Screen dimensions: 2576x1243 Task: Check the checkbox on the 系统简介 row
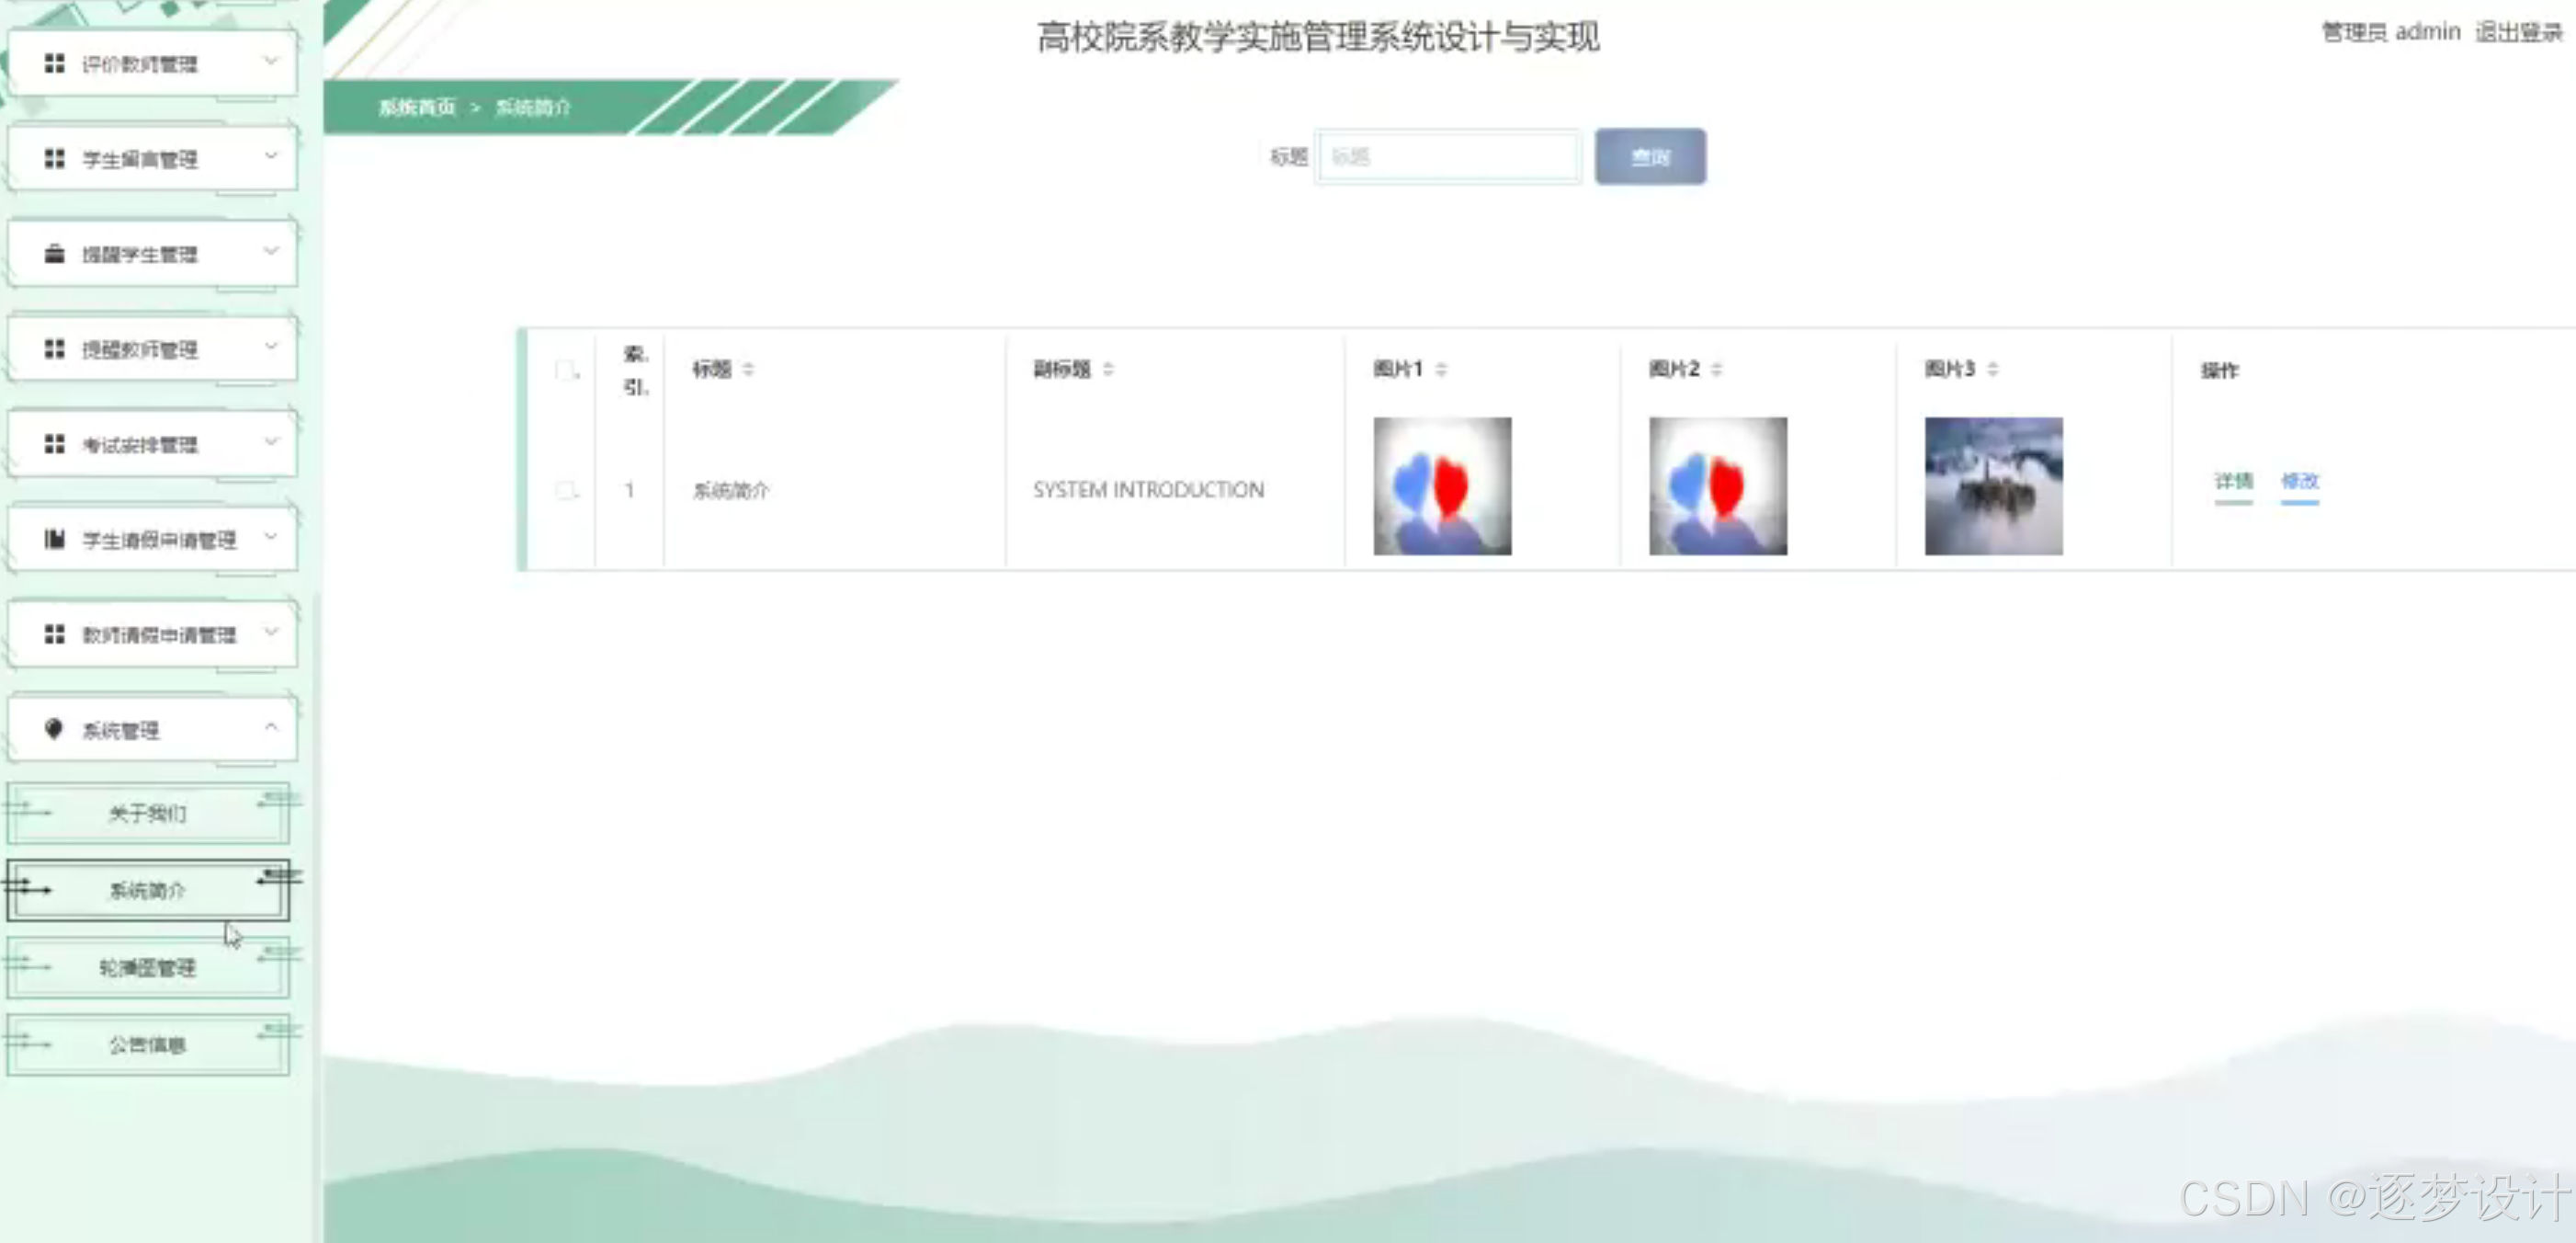pyautogui.click(x=566, y=490)
